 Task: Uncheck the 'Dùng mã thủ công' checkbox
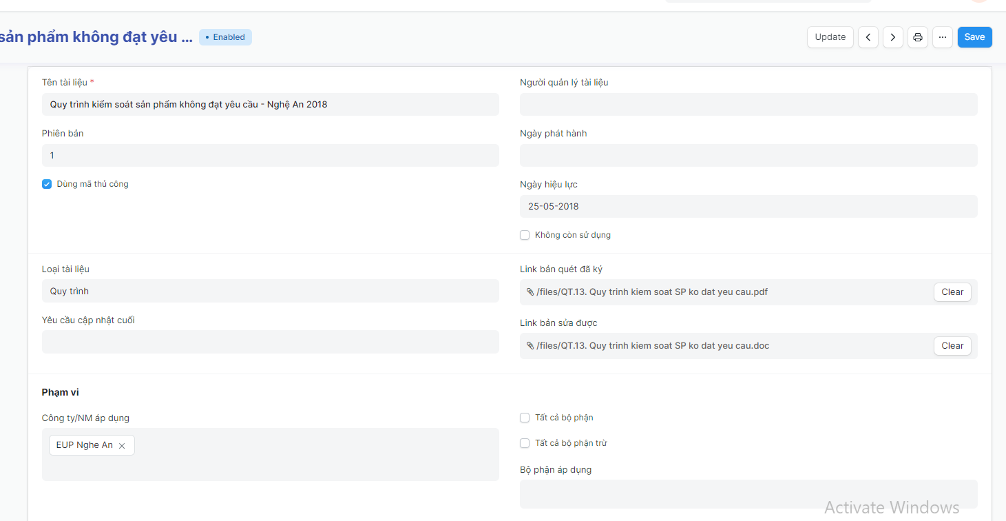pyautogui.click(x=47, y=184)
